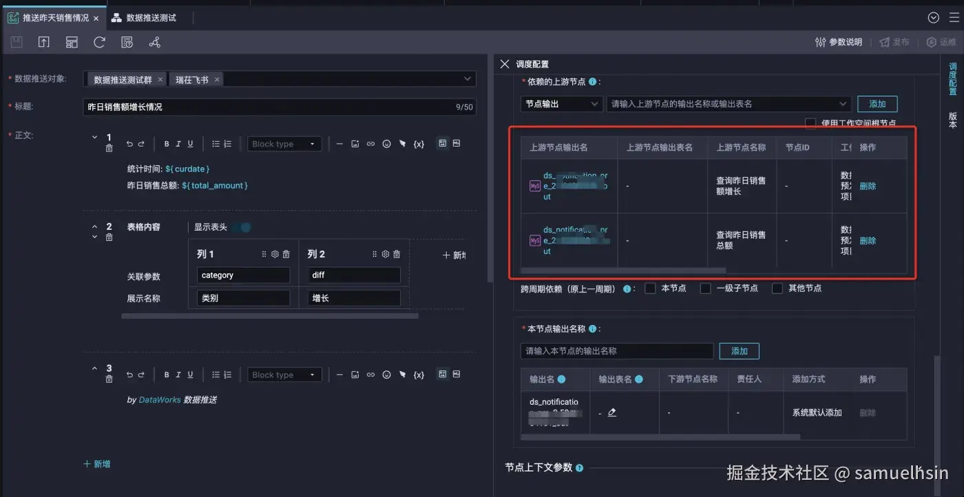This screenshot has width=964, height=497.
Task: Apply bold in block 1 editor toolbar
Action: point(167,144)
